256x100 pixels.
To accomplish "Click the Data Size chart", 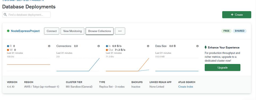I will 177,65.
